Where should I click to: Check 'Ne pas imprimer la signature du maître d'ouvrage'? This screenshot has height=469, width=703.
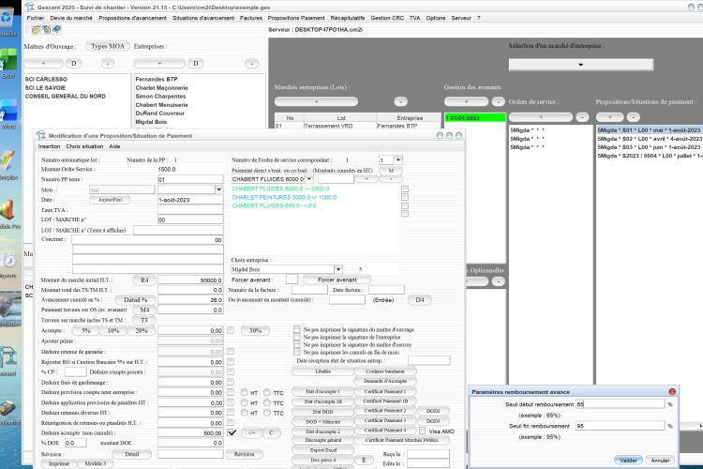297,329
